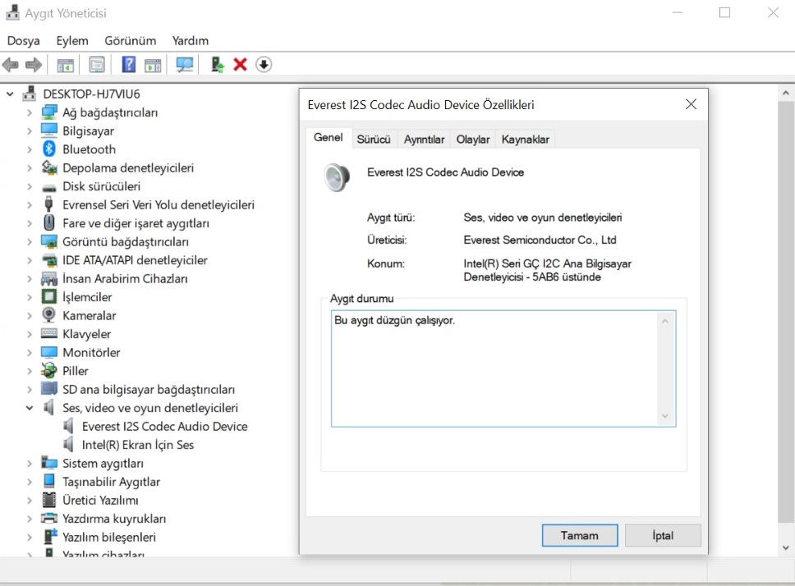Click the Fare ve diğer işaret aygıtları mouse icon
This screenshot has height=586, width=795.
tap(49, 222)
